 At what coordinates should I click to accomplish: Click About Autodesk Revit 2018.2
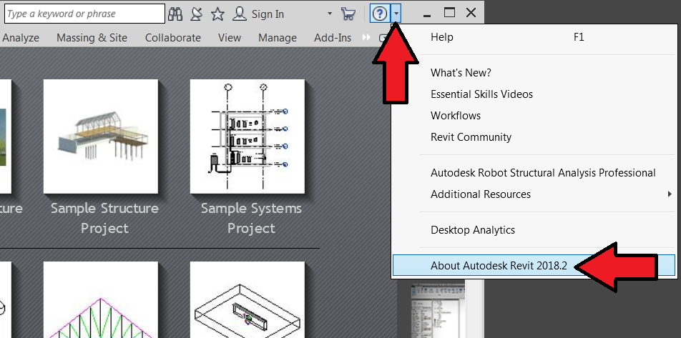[534, 266]
